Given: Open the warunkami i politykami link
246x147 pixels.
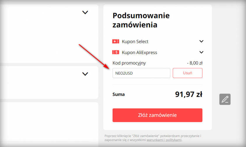Looking at the screenshot, I should coord(164,140).
